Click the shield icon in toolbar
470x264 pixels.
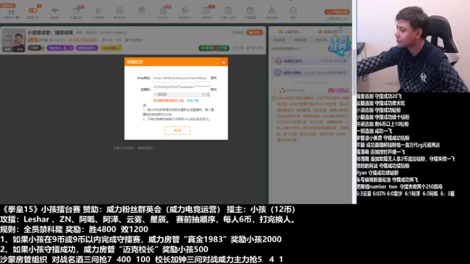(x=184, y=11)
